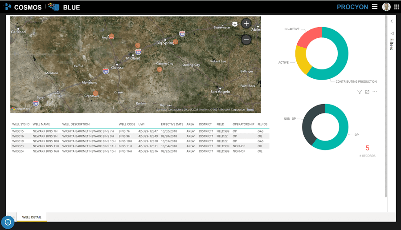401x230 pixels.
Task: Select row W00015
Action: (x=140, y=131)
